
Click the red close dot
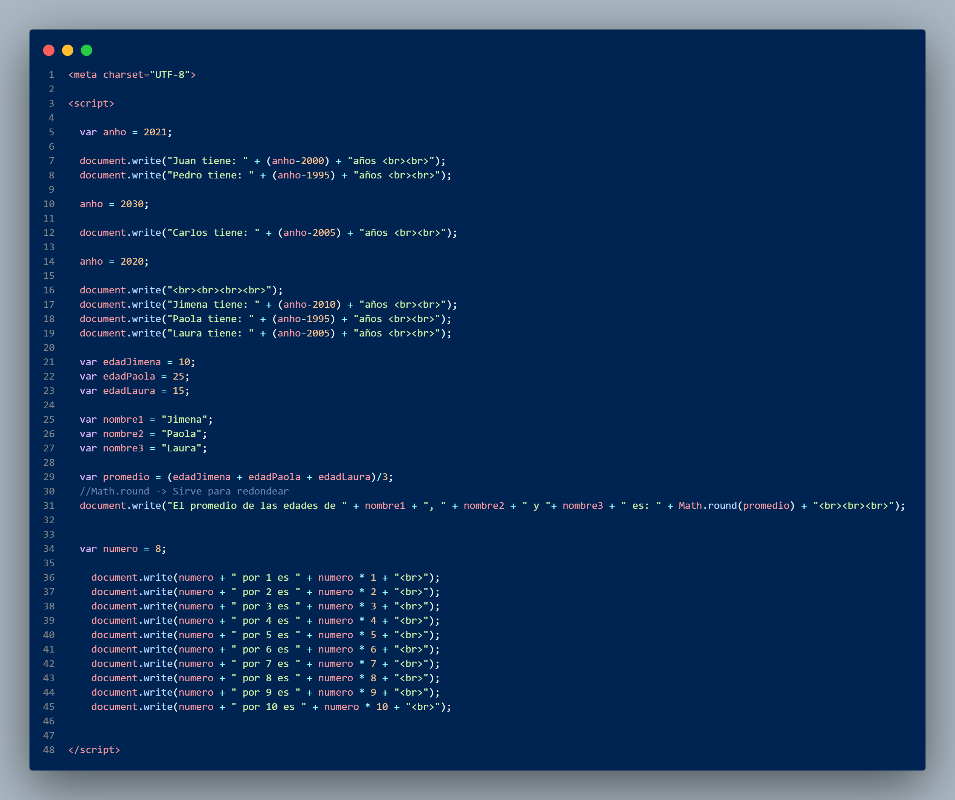(49, 50)
